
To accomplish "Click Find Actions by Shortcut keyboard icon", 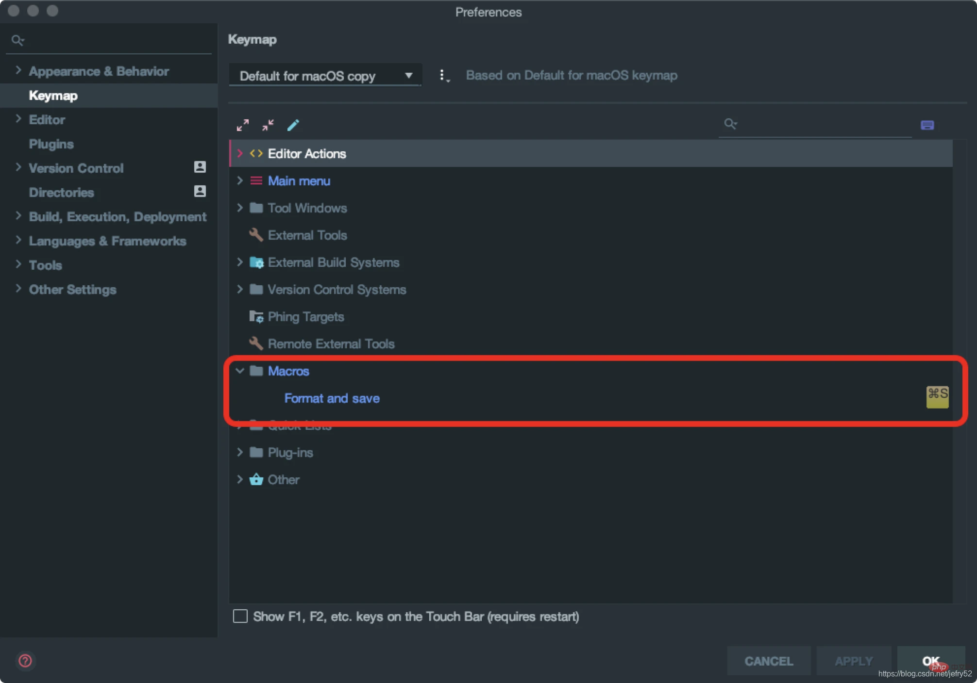I will 927,125.
